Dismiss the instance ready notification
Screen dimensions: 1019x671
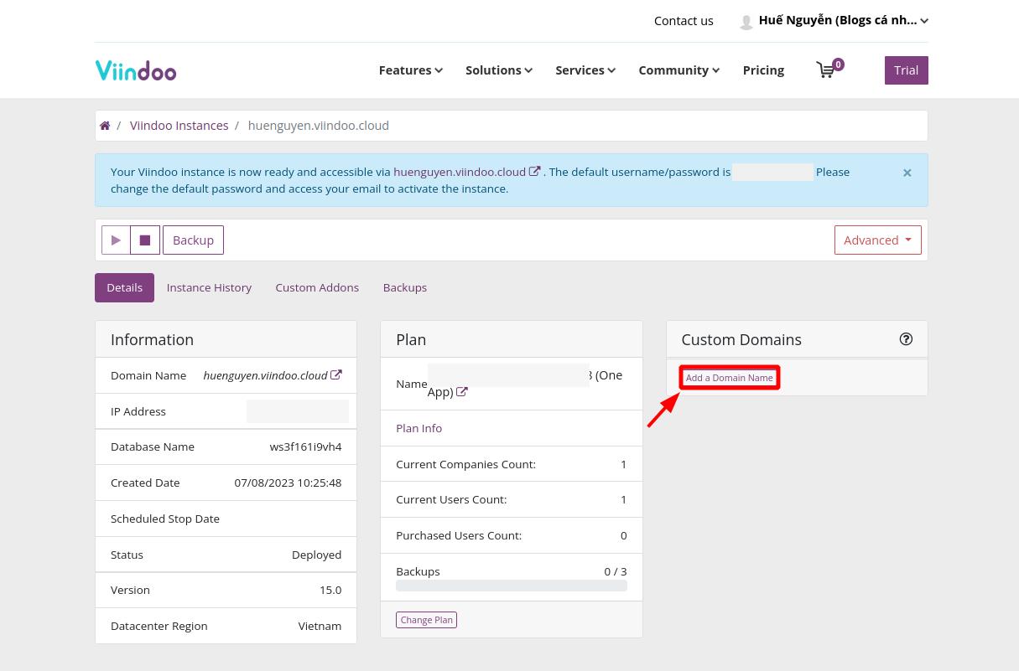[907, 172]
